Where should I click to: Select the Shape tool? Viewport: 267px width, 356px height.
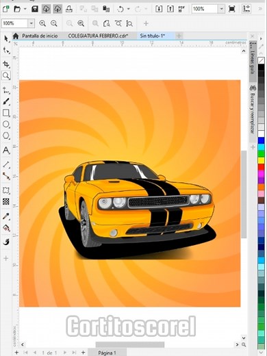click(x=6, y=51)
